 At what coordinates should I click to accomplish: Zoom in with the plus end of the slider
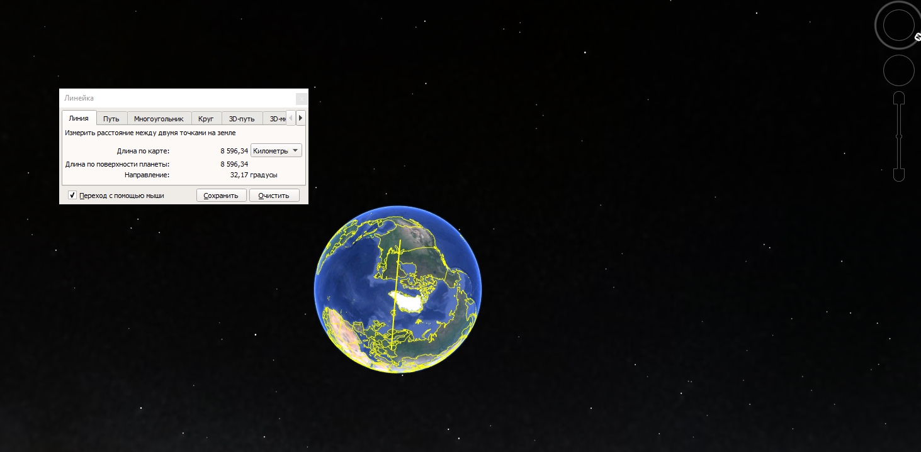click(898, 96)
